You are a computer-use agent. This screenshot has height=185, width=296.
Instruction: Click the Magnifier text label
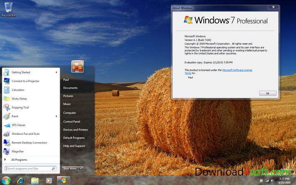click(18, 151)
